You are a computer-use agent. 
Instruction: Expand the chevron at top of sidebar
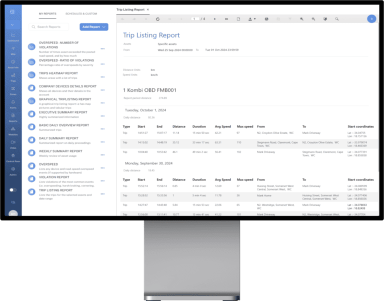(12, 24)
